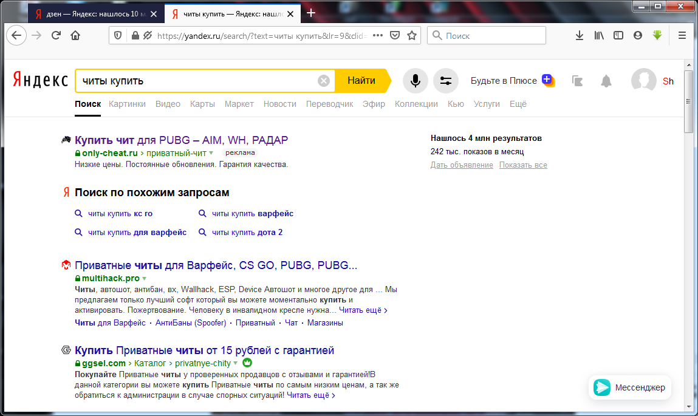698x416 pixels.
Task: Open tracking protection shield in address bar
Action: pyautogui.click(x=118, y=35)
